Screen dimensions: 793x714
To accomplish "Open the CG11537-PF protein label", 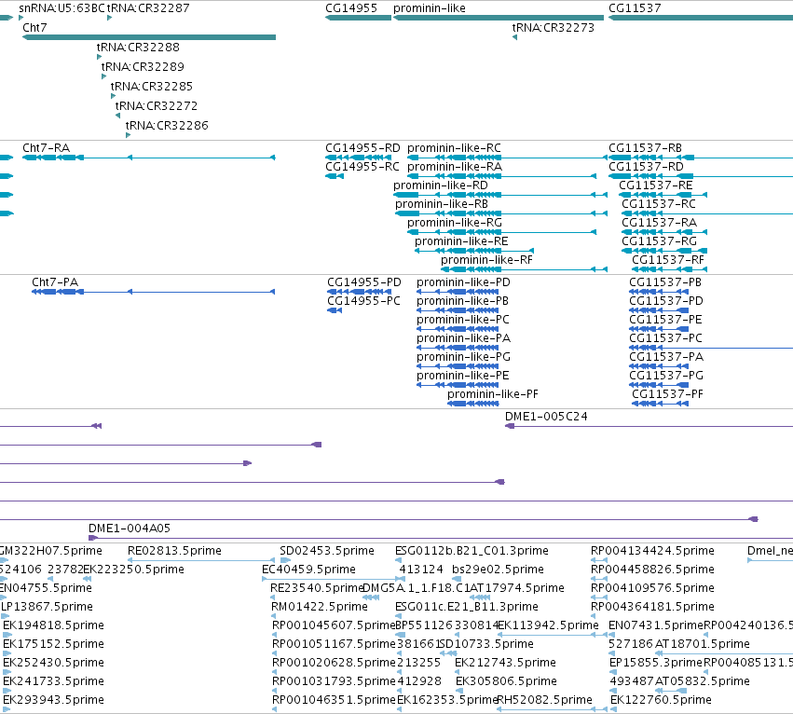I will click(x=667, y=394).
